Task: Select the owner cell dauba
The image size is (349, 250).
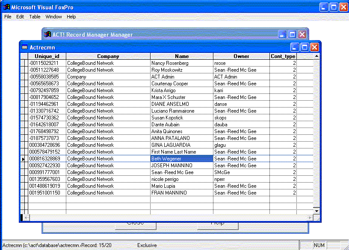Action: 241,125
